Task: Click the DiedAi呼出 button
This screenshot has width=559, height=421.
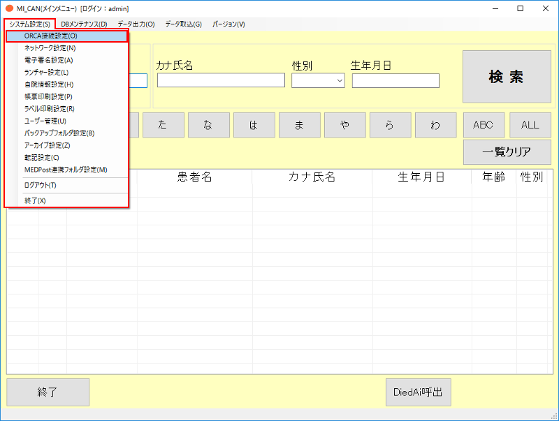Action: click(419, 392)
